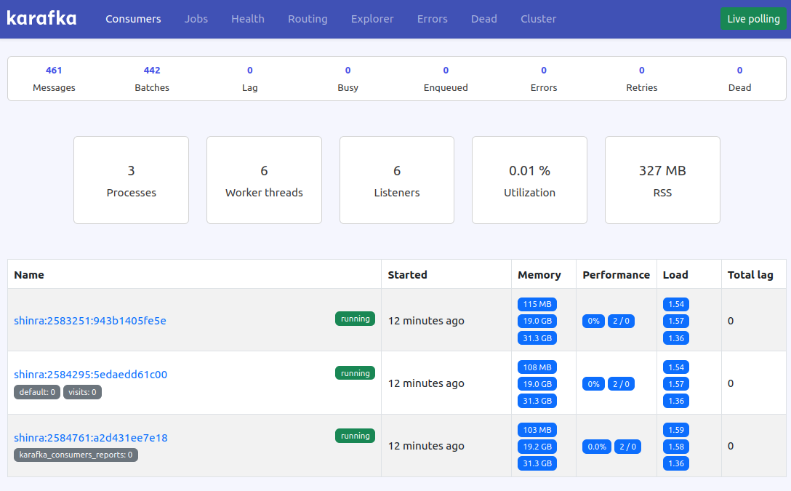Click the 103 MB memory badge
Image resolution: width=791 pixels, height=491 pixels.
coord(537,430)
